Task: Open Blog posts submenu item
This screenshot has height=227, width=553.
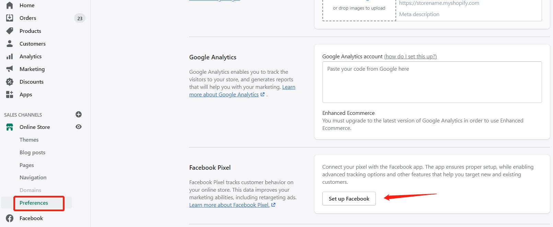Action: pyautogui.click(x=32, y=152)
